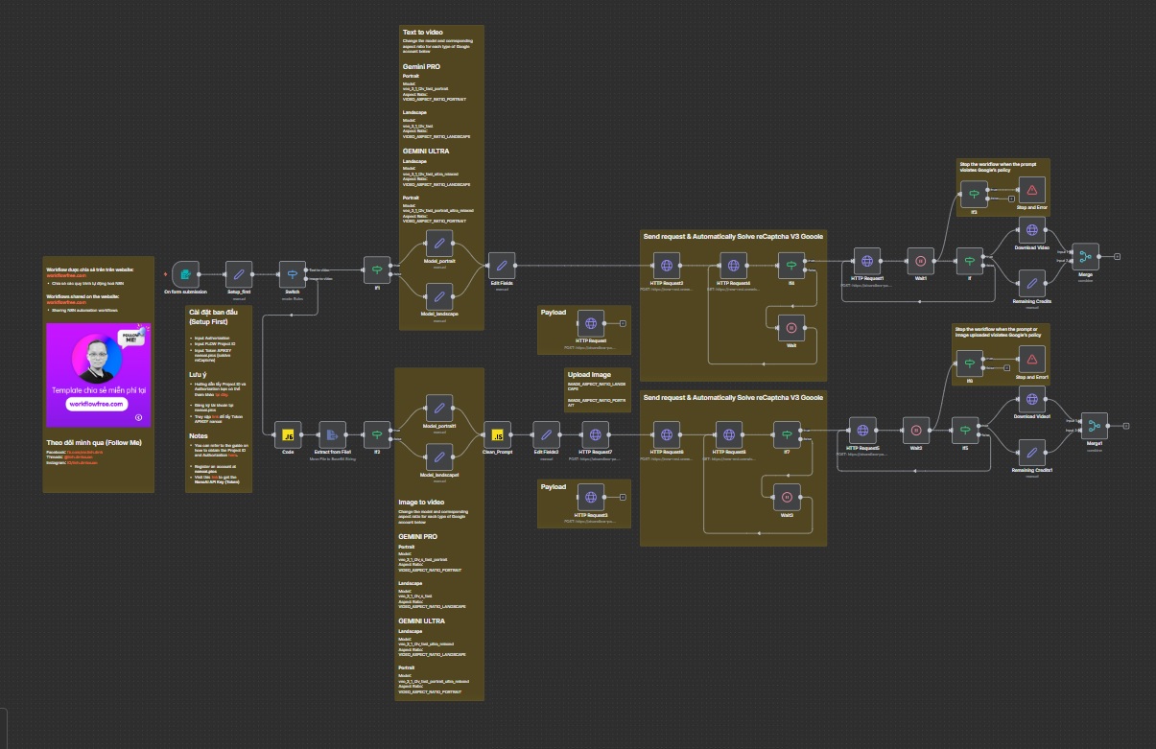Screen dimensions: 1156x749
Task: Open the workflowfree.com link in top sticky note
Action: click(66, 276)
